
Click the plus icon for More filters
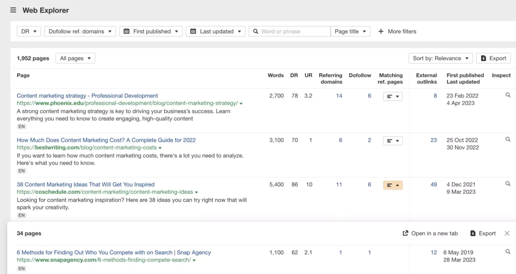click(x=381, y=31)
